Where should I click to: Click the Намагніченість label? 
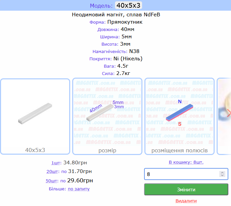coord(110,52)
